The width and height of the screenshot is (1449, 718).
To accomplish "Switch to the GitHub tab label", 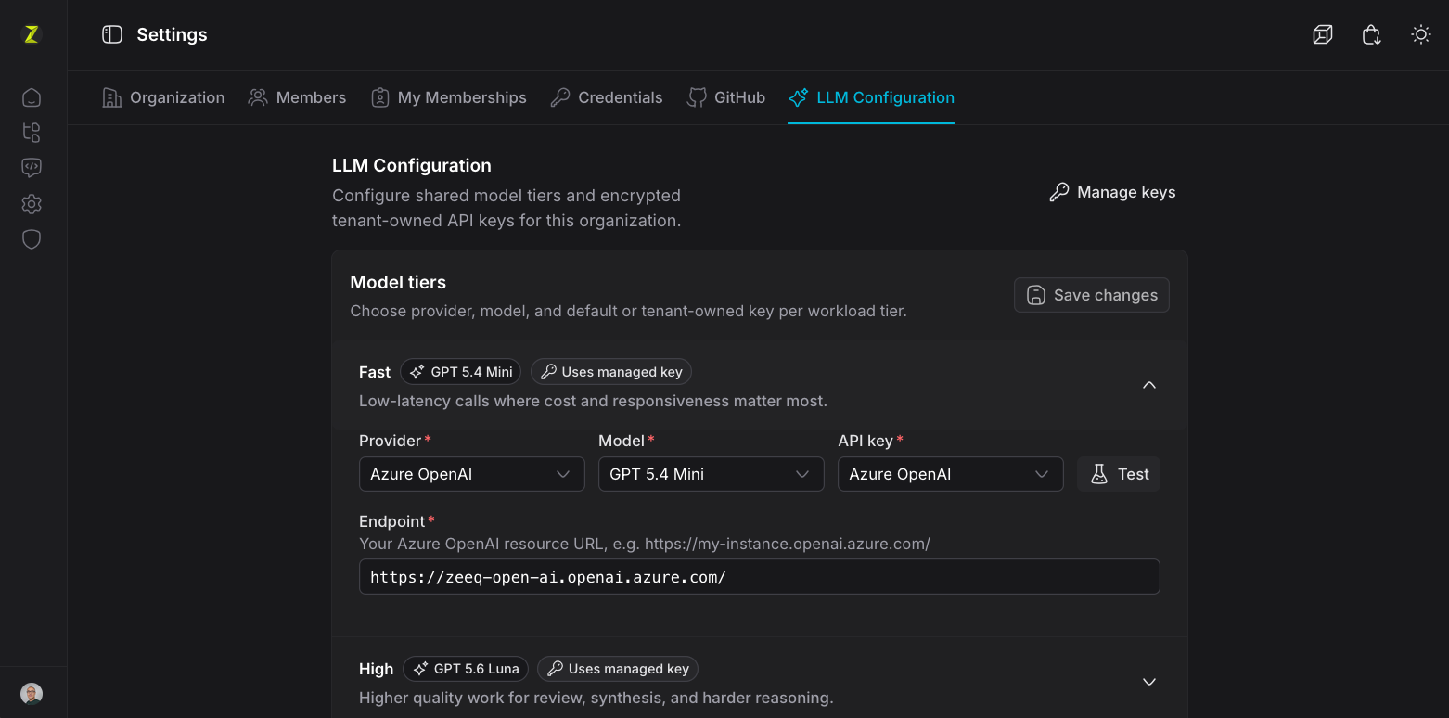I will click(739, 97).
